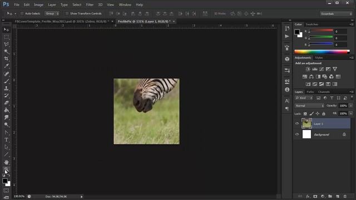Hide Layer 1 visibility eye
The height and width of the screenshot is (200, 356).
[297, 123]
